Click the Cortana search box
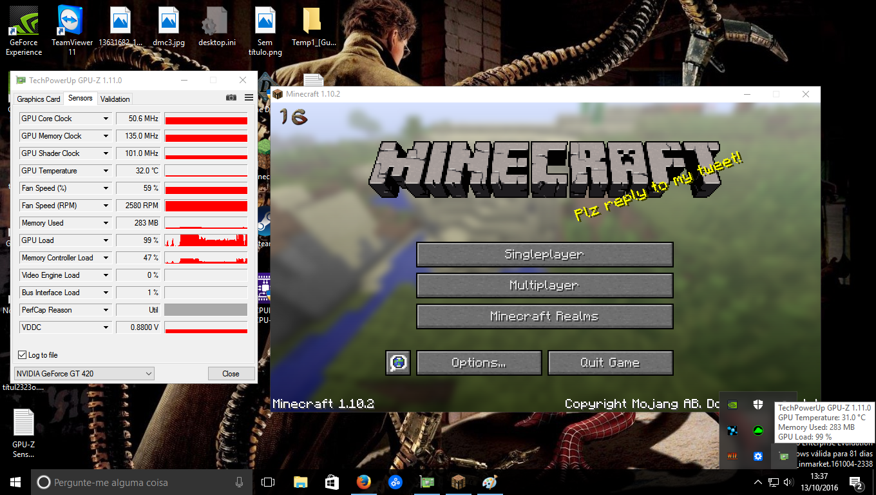 pos(138,482)
